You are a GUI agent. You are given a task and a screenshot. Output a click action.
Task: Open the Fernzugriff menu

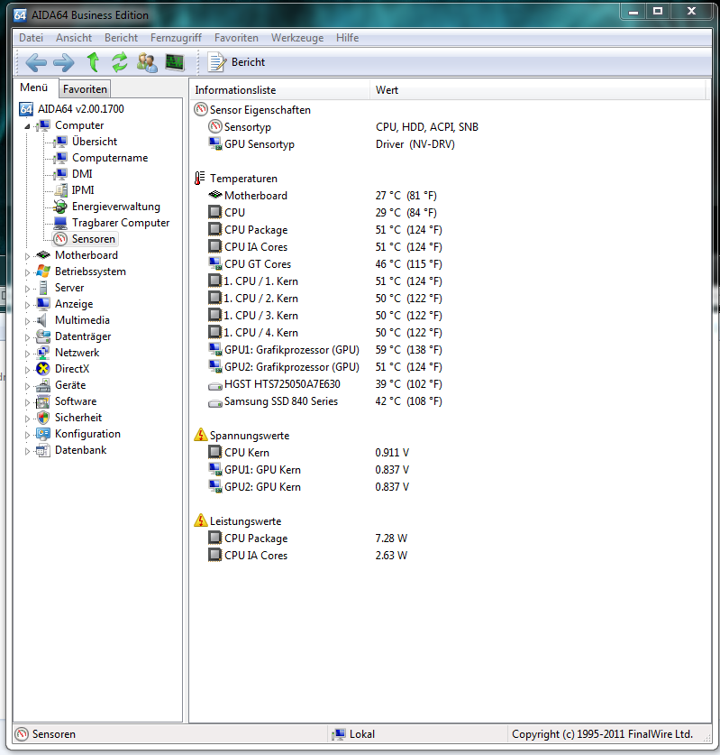(x=176, y=38)
